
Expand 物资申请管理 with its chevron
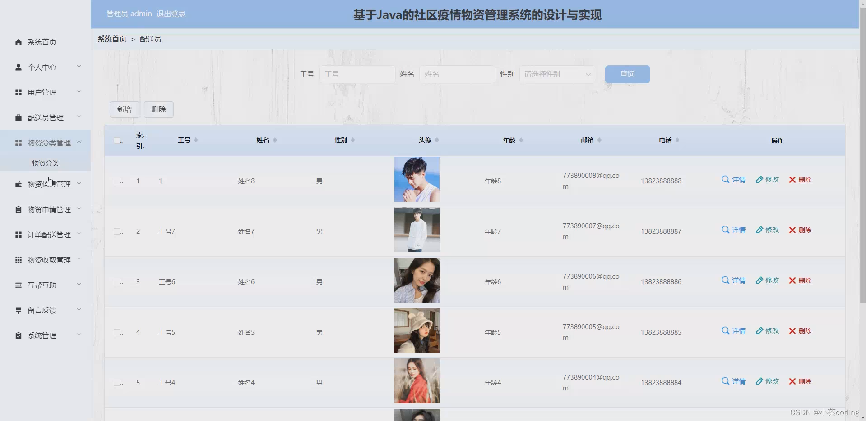[79, 209]
